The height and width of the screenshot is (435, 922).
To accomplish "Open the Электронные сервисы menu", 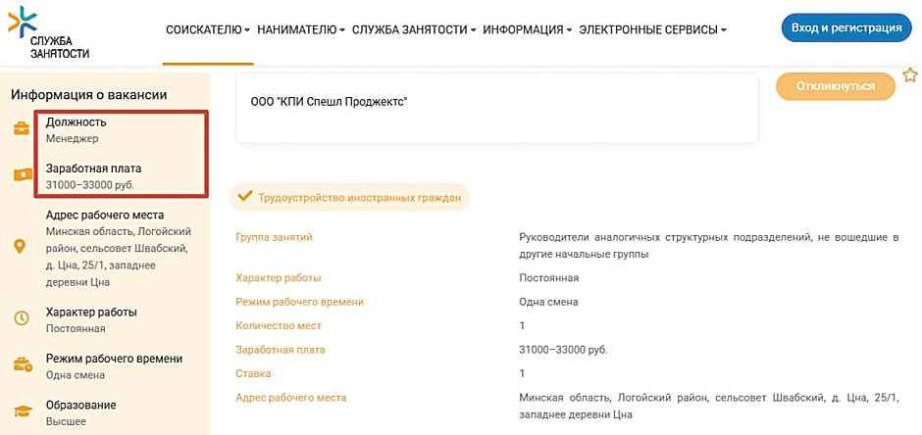I will (x=652, y=30).
